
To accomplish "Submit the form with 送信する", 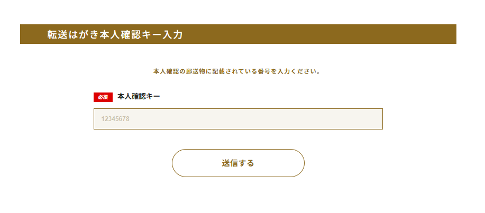I will click(238, 163).
